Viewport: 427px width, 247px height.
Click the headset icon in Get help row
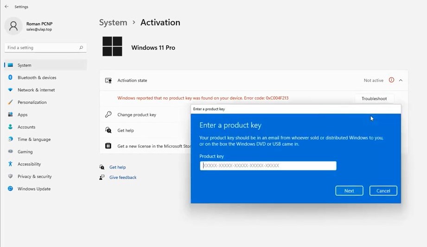(108, 130)
